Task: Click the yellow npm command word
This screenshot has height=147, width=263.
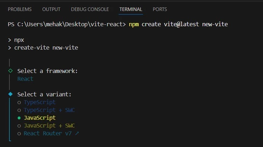Action: [134, 24]
